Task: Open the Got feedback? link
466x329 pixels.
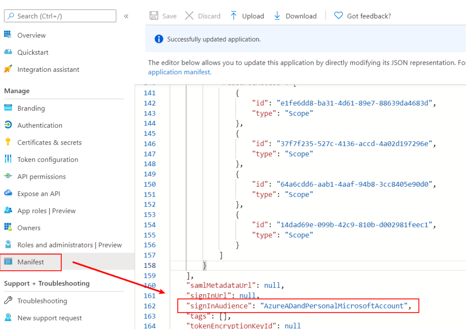Action: (x=369, y=16)
